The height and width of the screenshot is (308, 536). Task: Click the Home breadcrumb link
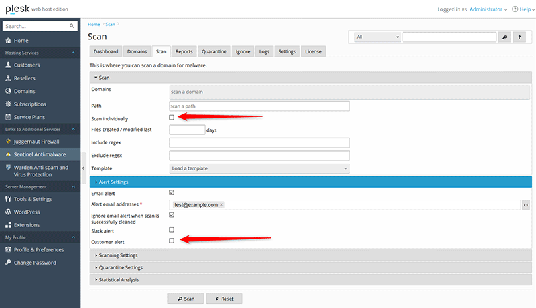(x=94, y=24)
